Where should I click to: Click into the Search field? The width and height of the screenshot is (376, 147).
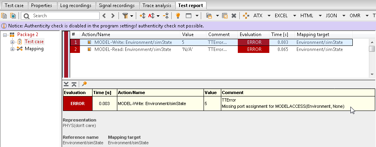(x=60, y=16)
